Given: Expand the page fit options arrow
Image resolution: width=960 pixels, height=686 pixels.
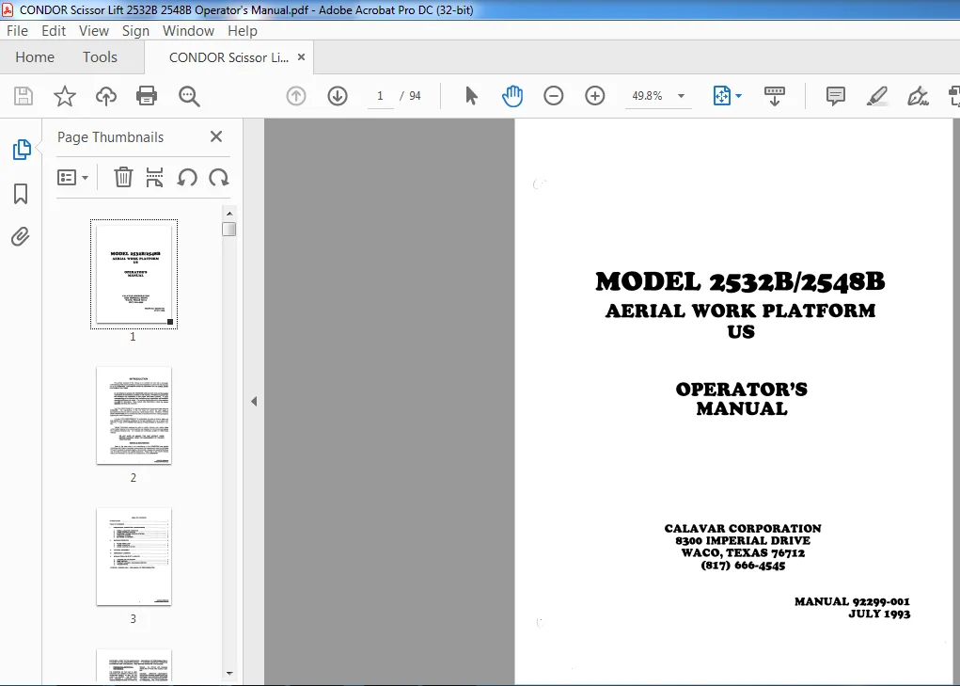Looking at the screenshot, I should click(x=738, y=96).
